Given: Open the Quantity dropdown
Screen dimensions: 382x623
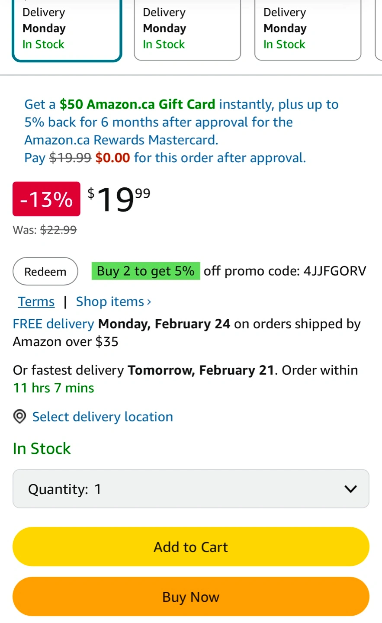Looking at the screenshot, I should pos(191,489).
